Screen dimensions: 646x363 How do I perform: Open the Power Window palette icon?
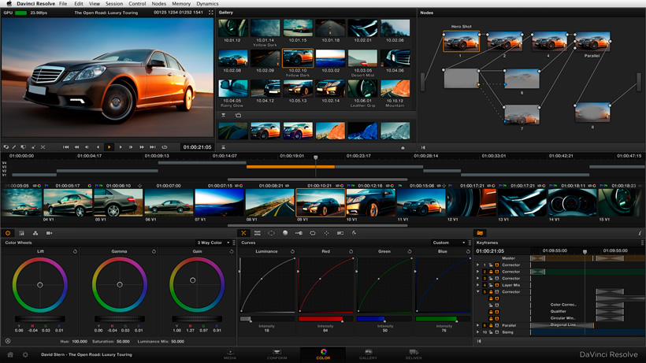[271, 233]
